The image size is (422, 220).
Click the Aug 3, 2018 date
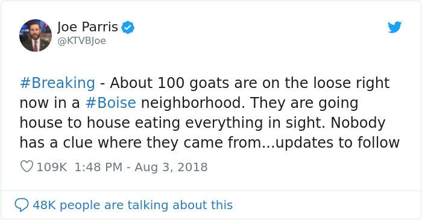coord(171,167)
